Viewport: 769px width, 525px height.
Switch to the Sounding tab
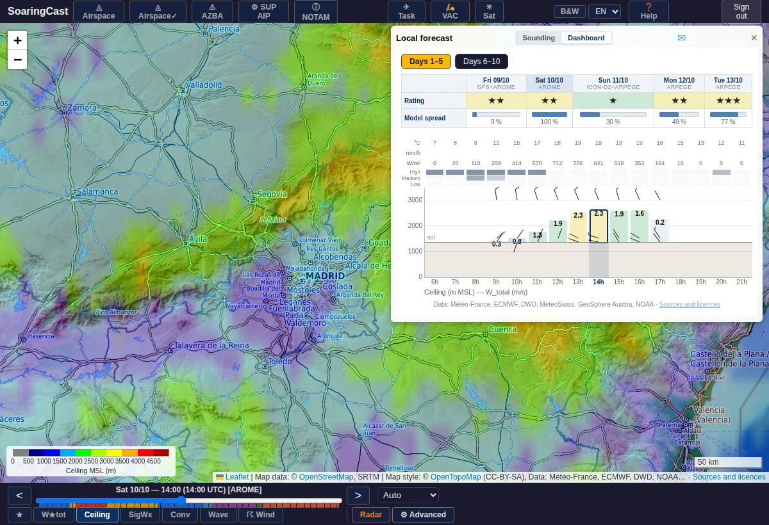pos(538,38)
